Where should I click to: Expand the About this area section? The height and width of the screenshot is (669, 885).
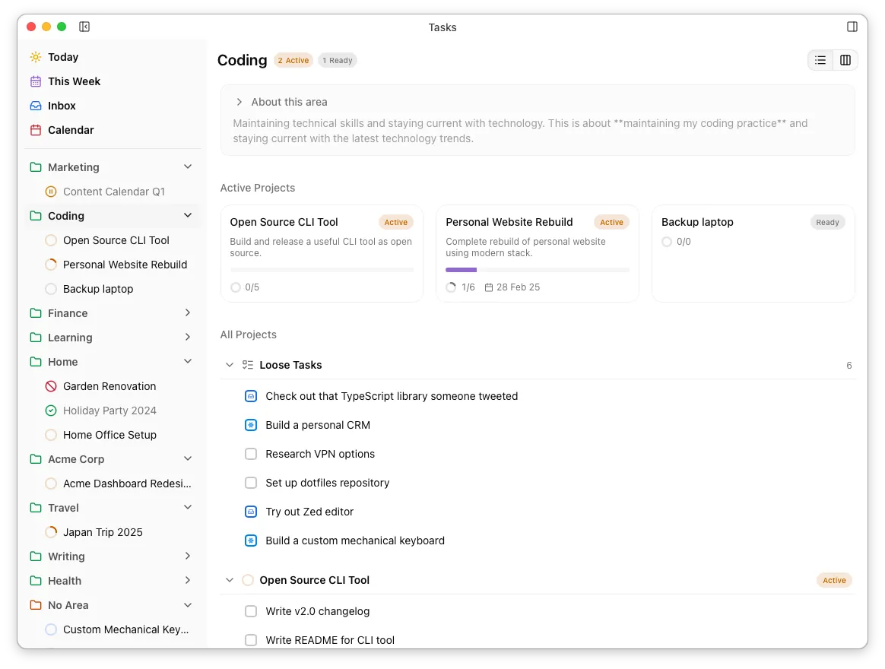pos(239,102)
